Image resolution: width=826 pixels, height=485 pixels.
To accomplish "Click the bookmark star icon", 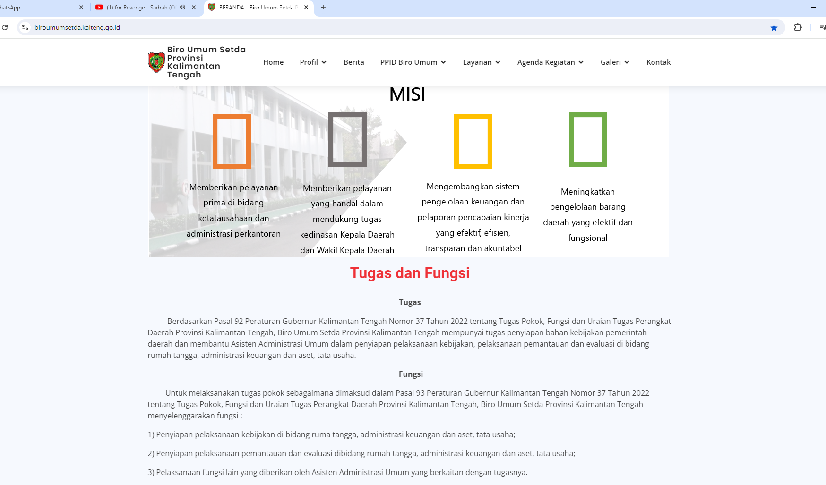I will tap(774, 27).
